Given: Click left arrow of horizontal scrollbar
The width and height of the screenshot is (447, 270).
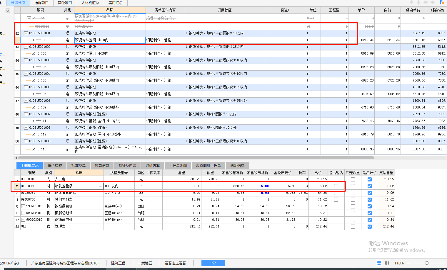Looking at the screenshot, I should (x=16, y=158).
